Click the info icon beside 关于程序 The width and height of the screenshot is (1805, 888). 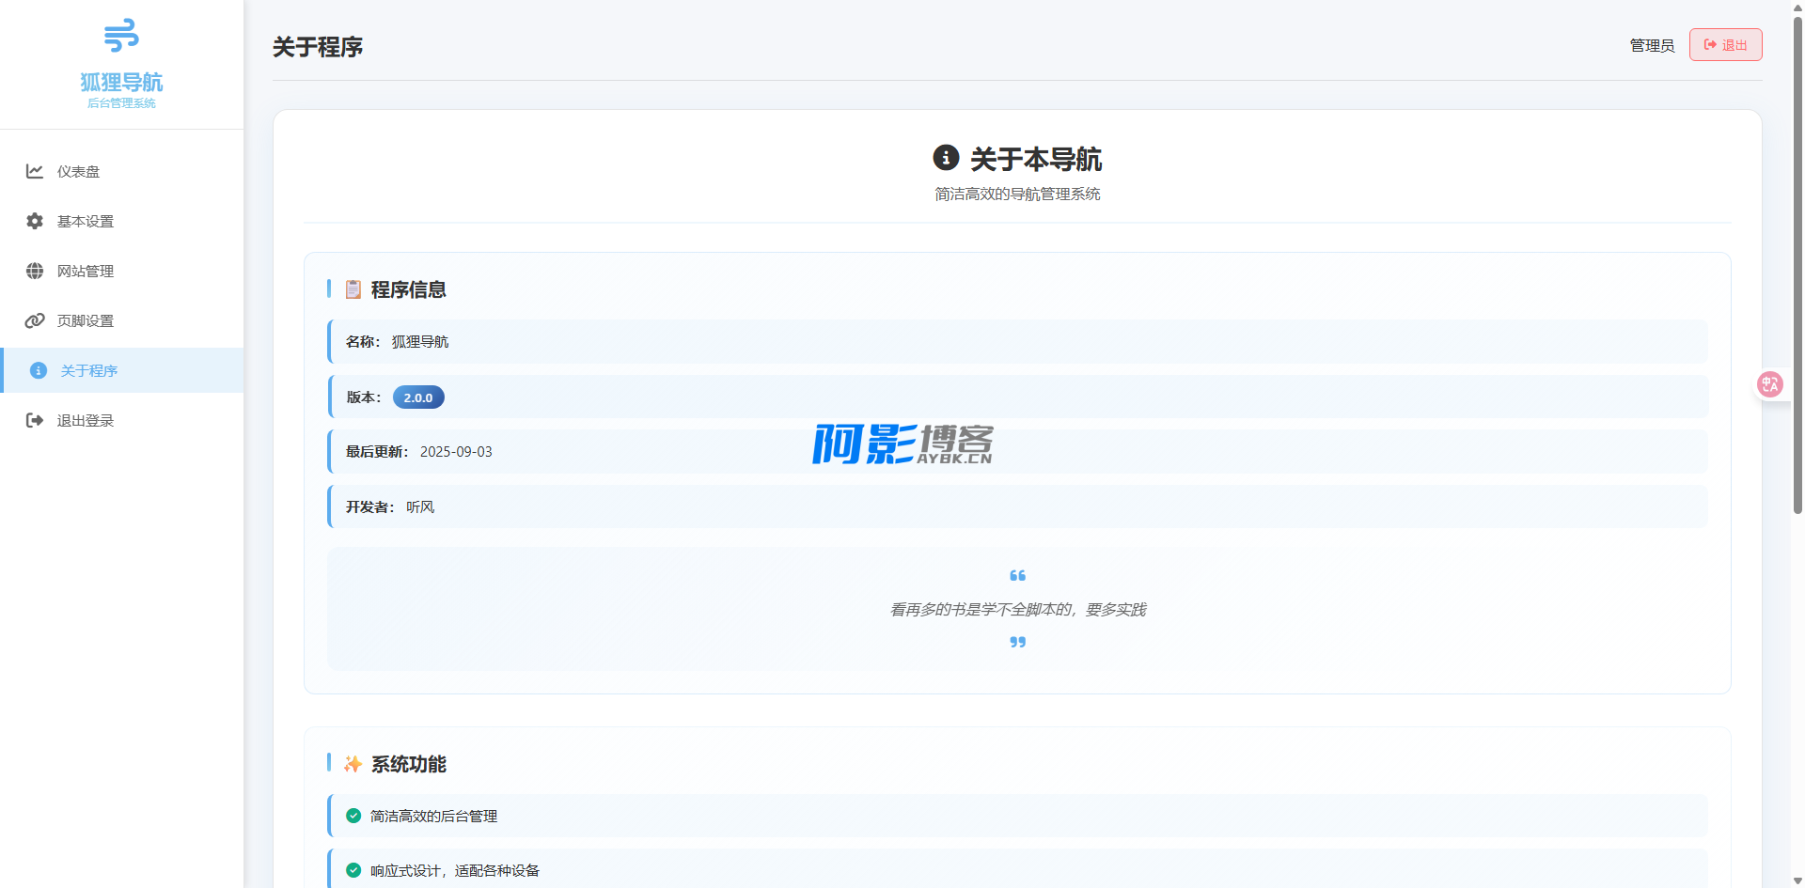pyautogui.click(x=39, y=370)
